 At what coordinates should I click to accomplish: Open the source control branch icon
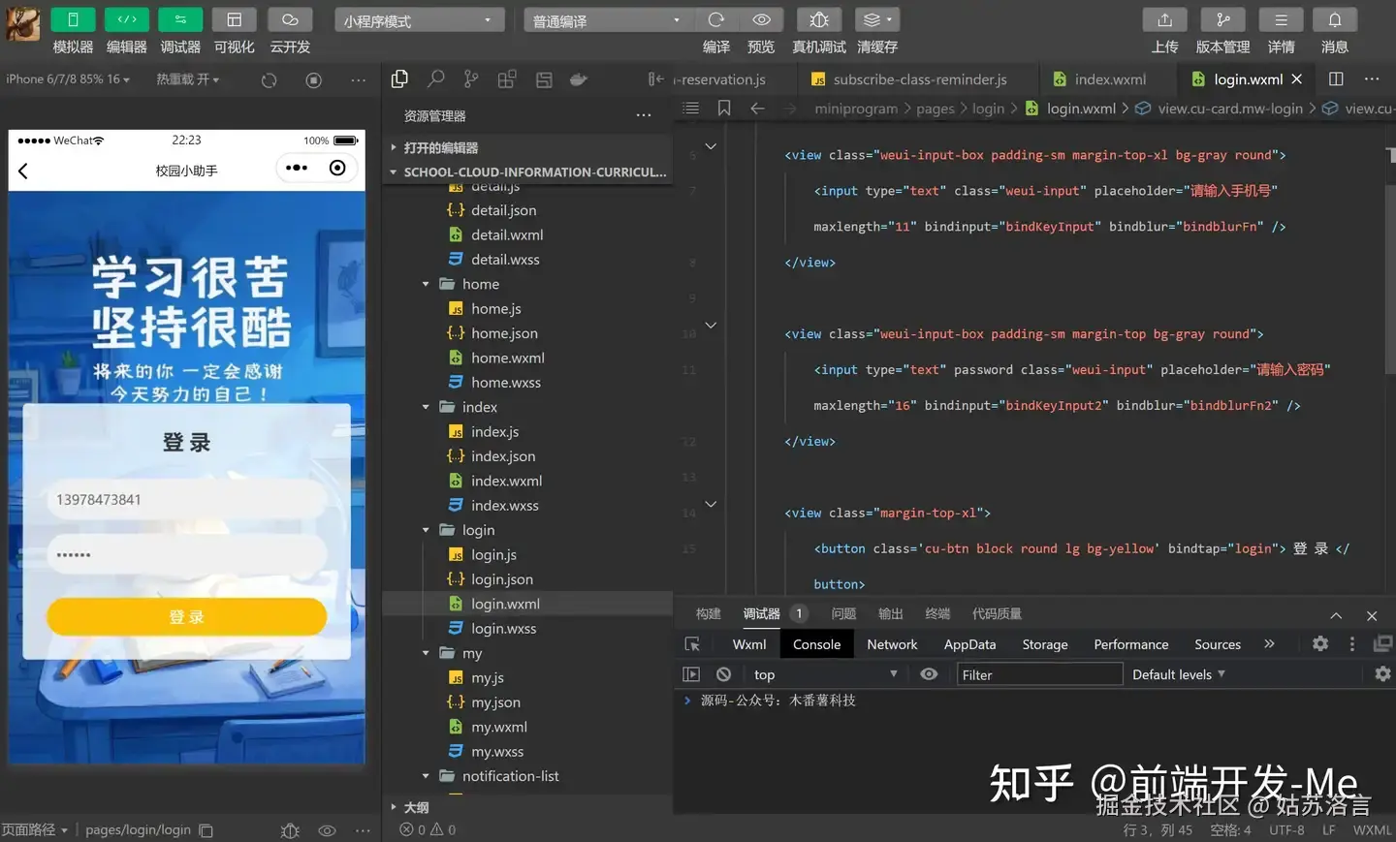[x=471, y=79]
